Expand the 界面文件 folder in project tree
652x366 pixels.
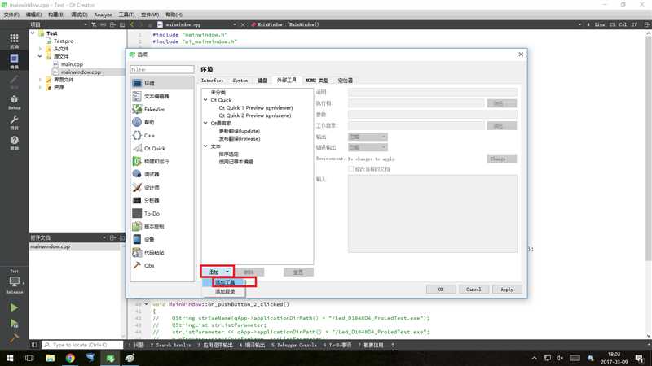(x=40, y=80)
